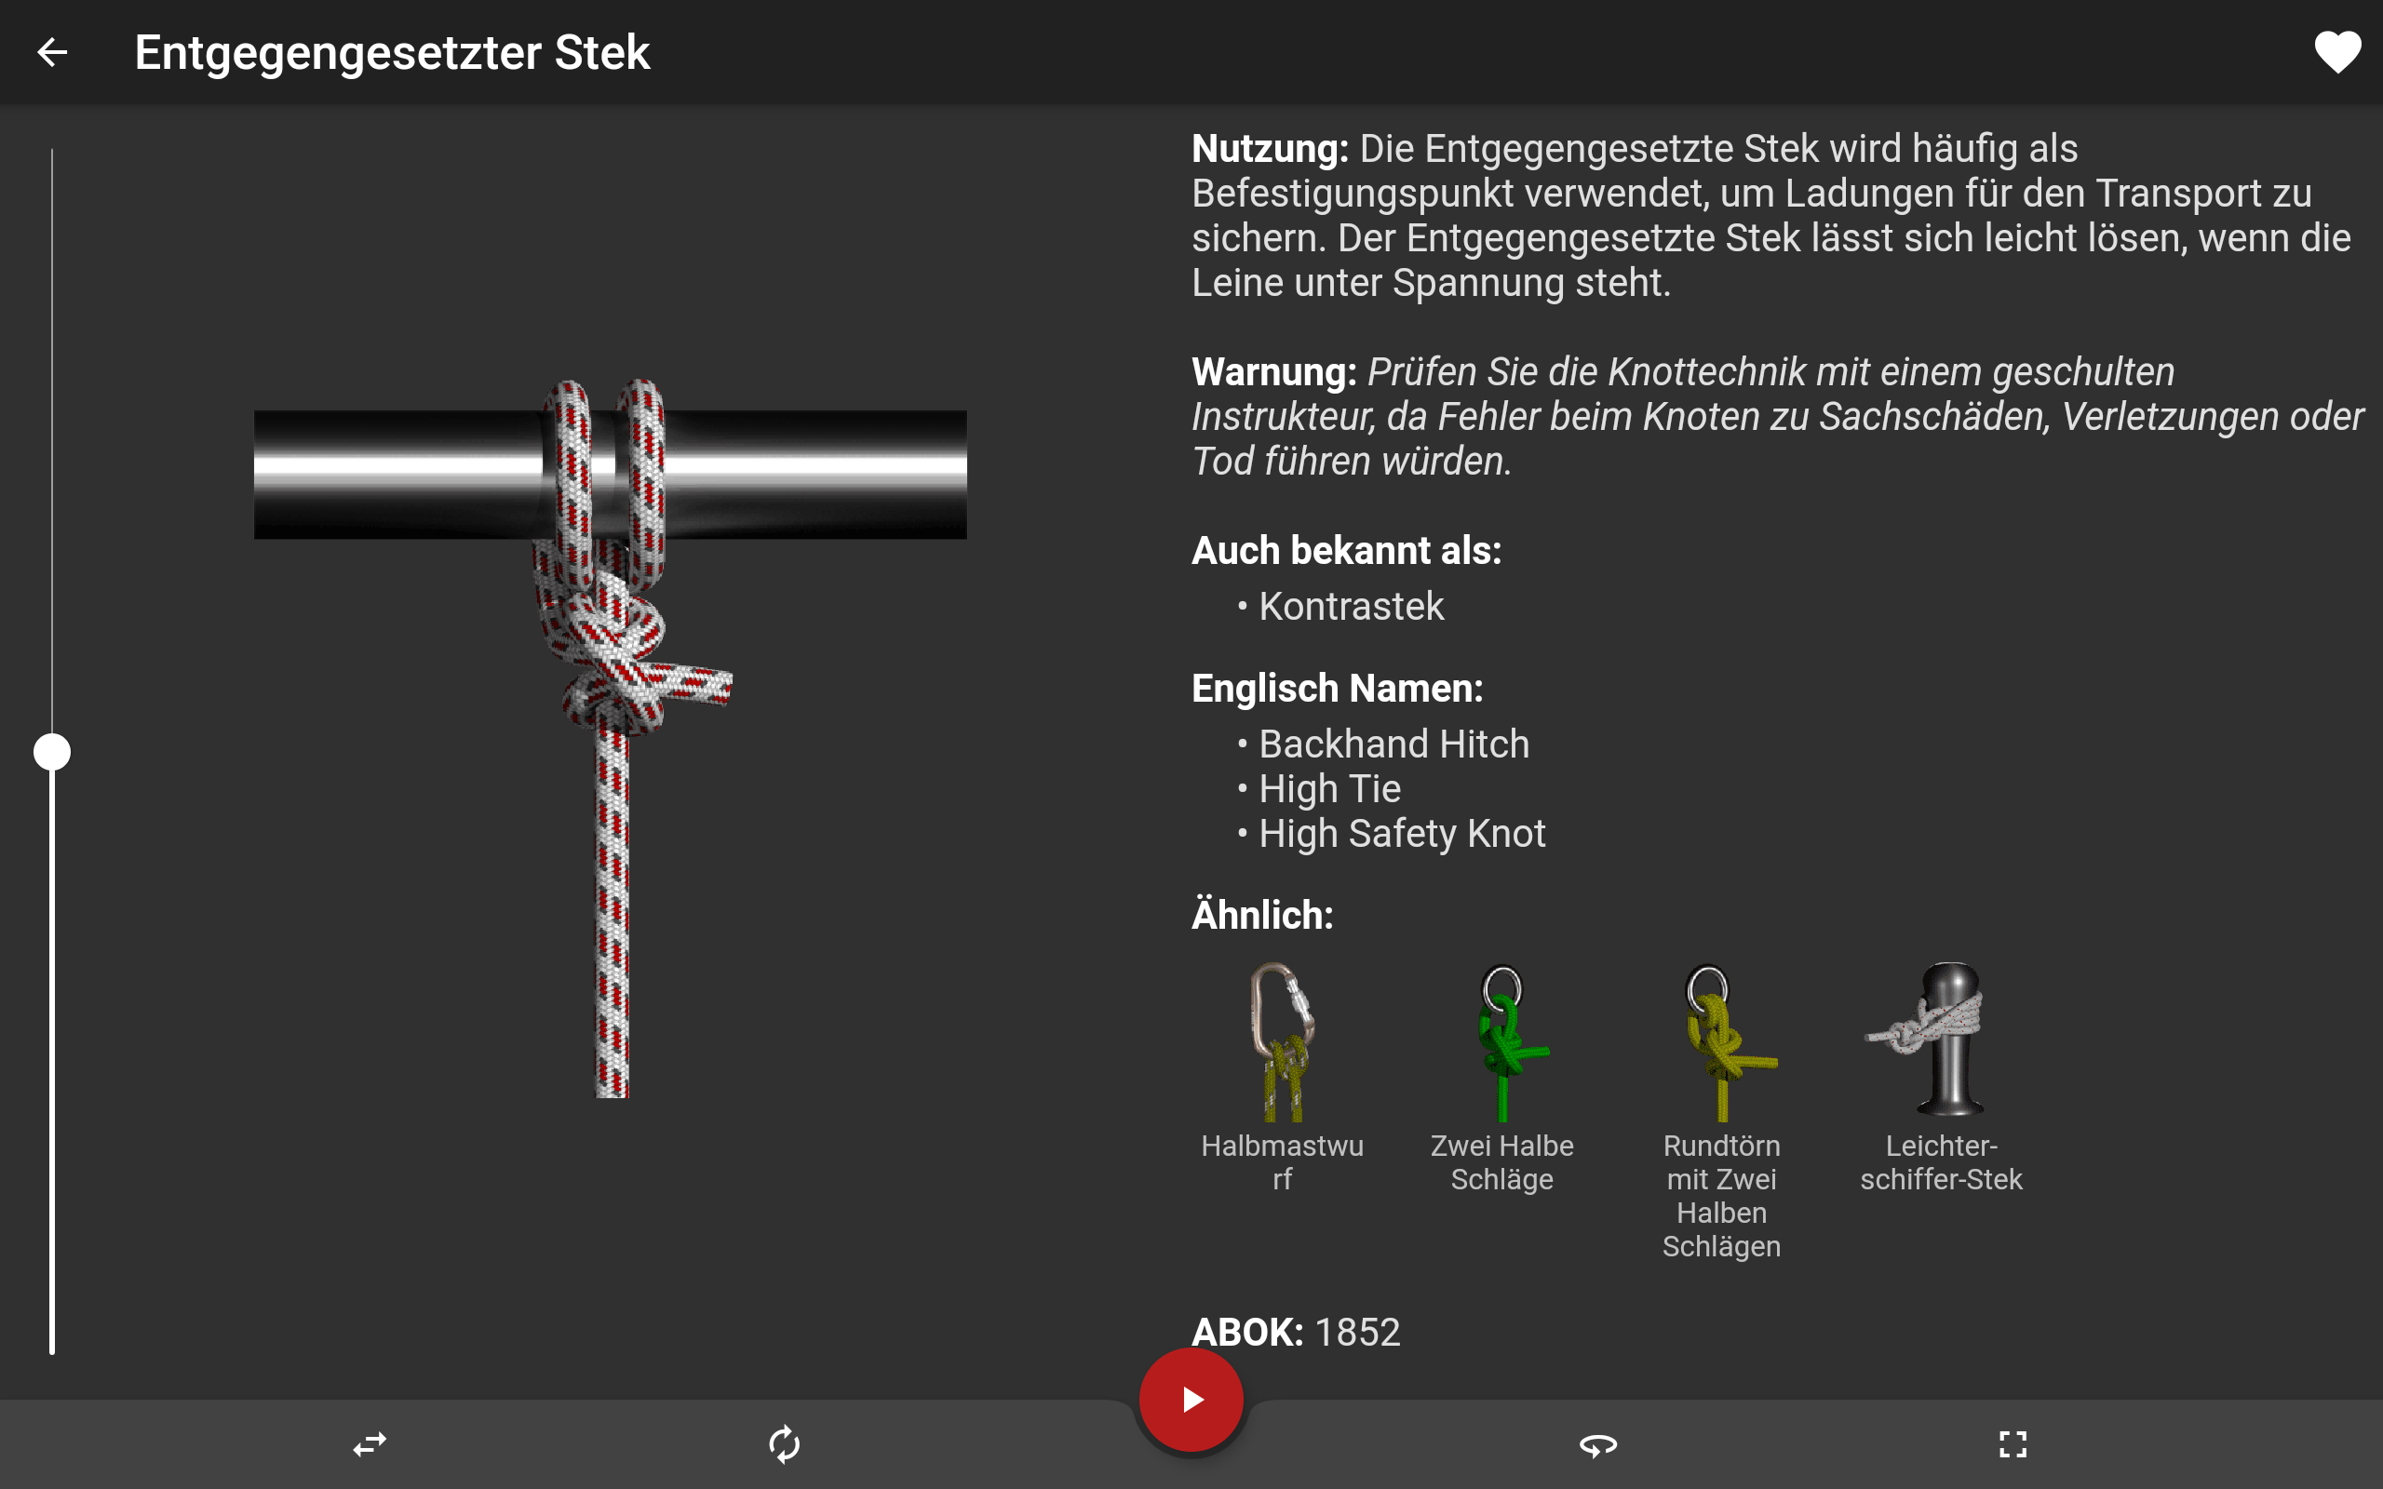Open the Leichterschiffer-Stek knot
This screenshot has height=1489, width=2383.
[x=1941, y=1078]
